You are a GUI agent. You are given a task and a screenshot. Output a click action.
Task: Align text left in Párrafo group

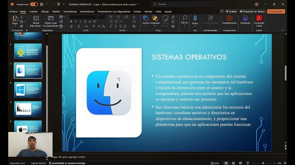click(111, 27)
